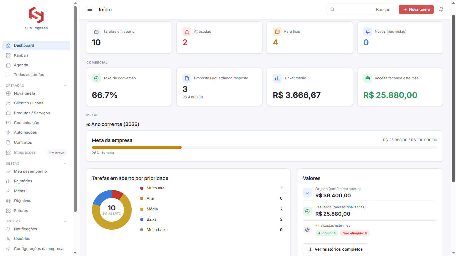Click the yellow Média legend swatch
This screenshot has height=256, width=456.
[x=142, y=209]
